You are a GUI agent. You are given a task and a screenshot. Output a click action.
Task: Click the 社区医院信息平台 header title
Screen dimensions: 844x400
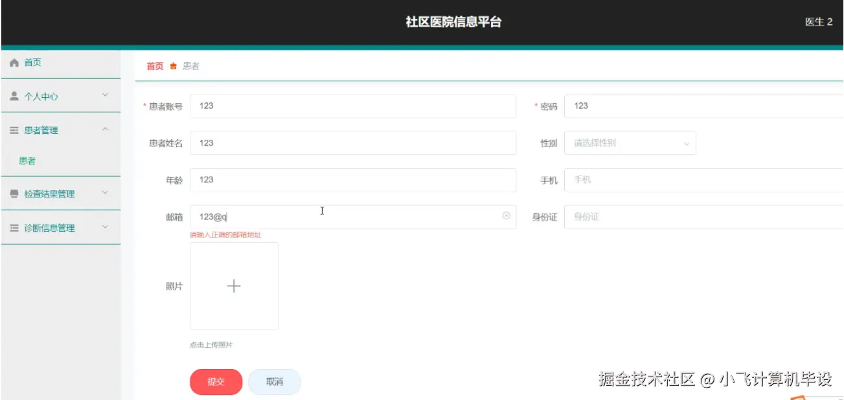pyautogui.click(x=453, y=22)
